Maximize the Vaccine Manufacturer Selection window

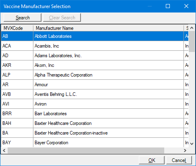click(x=168, y=6)
